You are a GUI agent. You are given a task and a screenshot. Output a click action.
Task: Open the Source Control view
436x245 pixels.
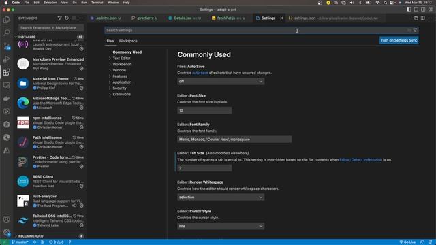(x=6, y=46)
